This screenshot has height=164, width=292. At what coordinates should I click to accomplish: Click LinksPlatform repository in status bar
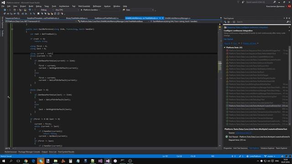pyautogui.click(x=254, y=156)
